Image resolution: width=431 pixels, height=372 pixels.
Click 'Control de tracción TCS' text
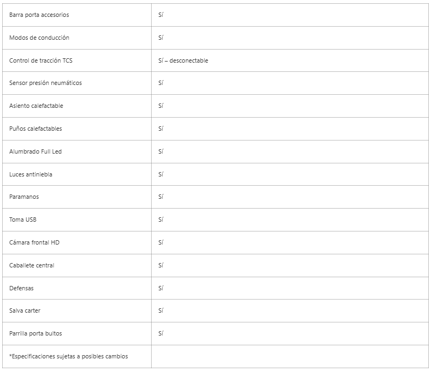coord(41,60)
